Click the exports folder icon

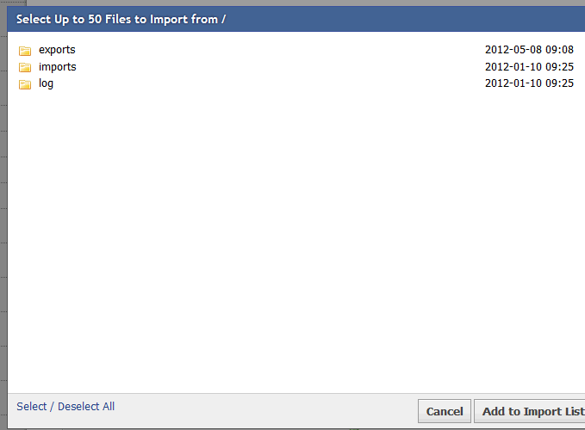(x=25, y=51)
